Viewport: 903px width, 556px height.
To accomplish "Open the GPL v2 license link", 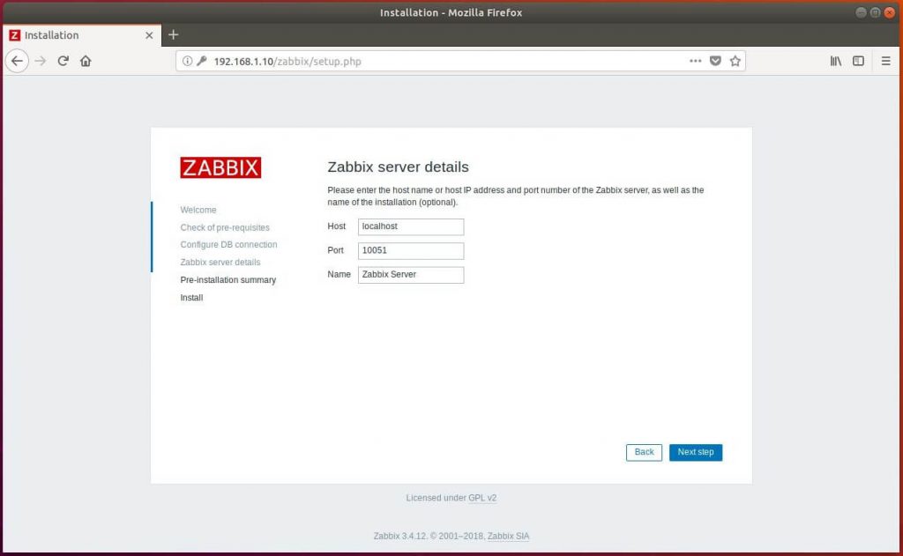I will 482,498.
